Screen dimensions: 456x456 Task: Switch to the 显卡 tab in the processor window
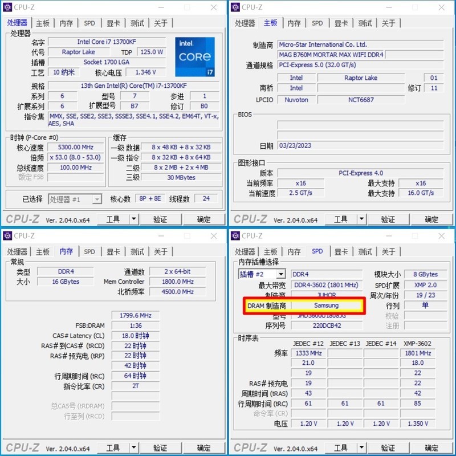[x=113, y=23]
